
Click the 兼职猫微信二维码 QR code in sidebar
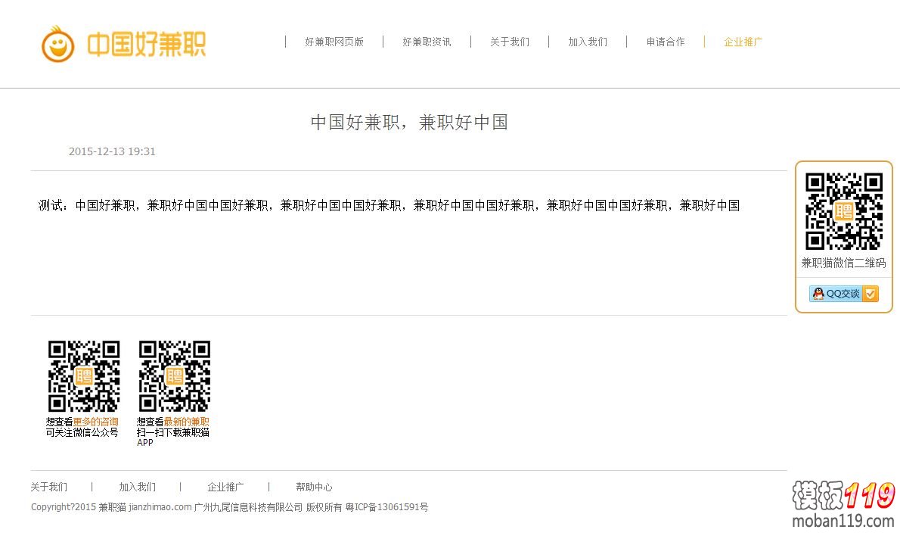[844, 211]
